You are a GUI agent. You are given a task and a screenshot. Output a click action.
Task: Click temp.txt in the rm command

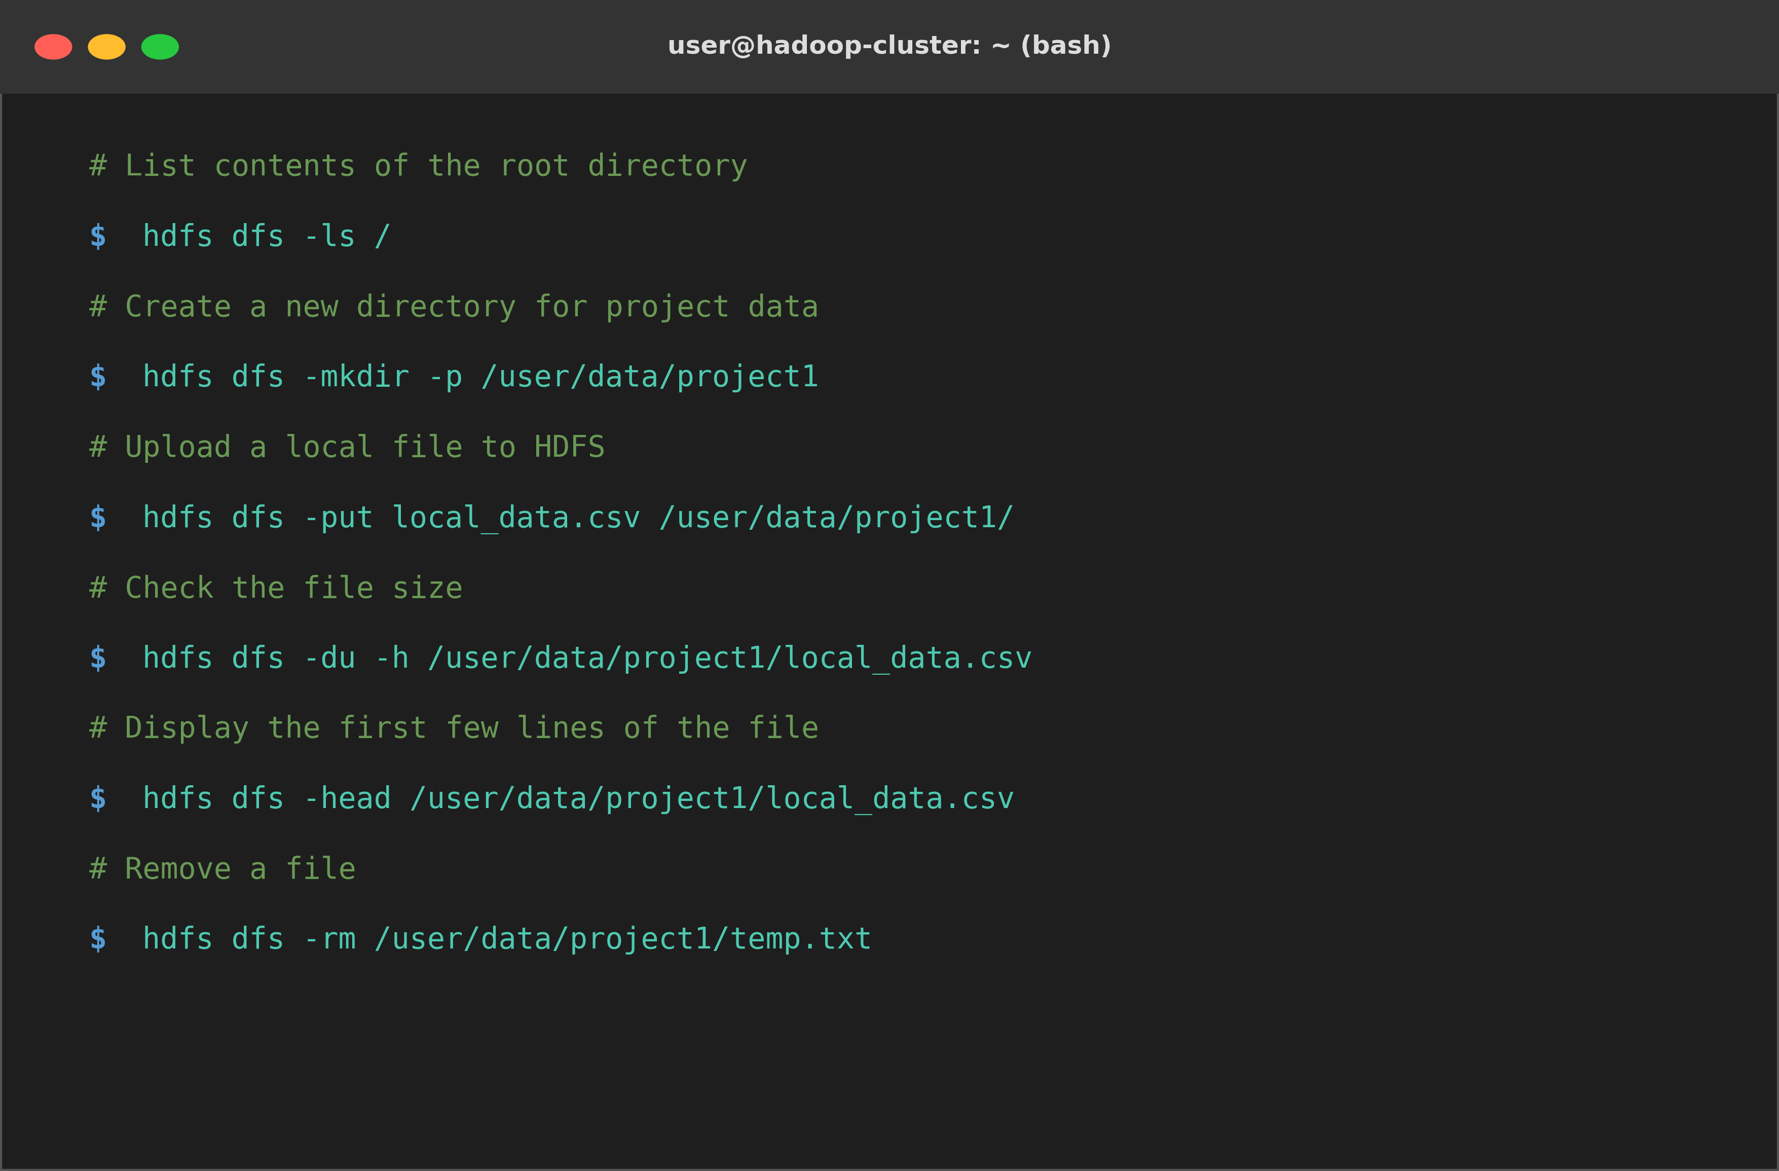click(801, 939)
